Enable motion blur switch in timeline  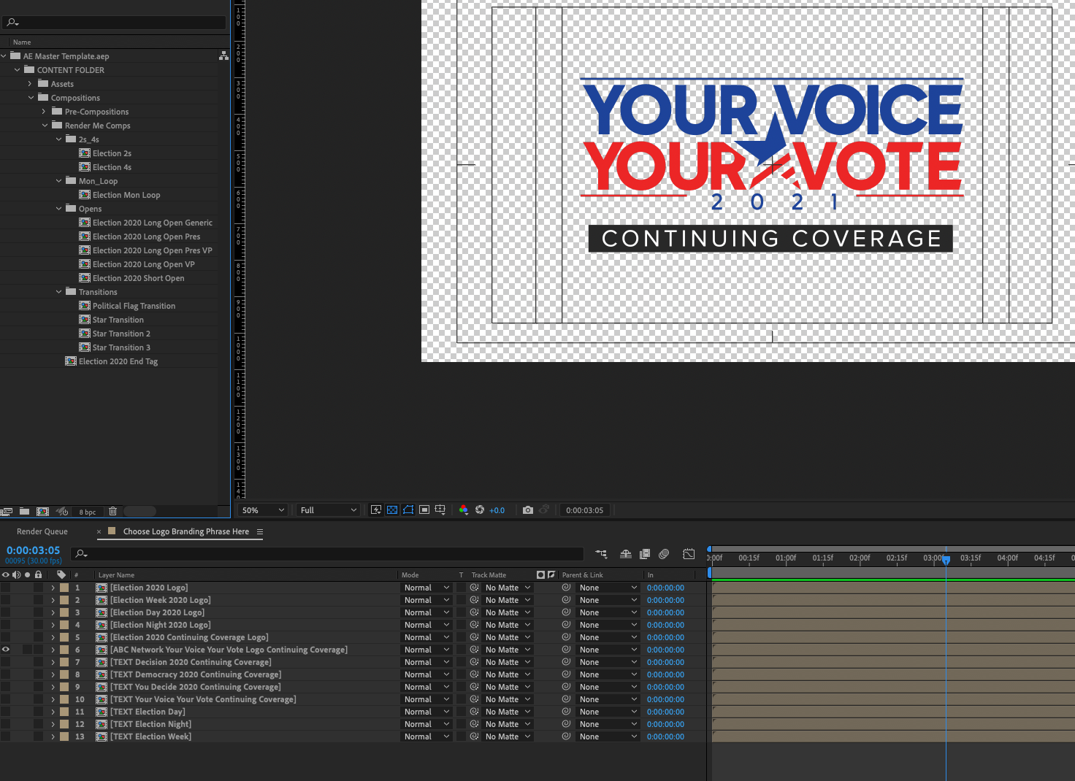point(664,554)
